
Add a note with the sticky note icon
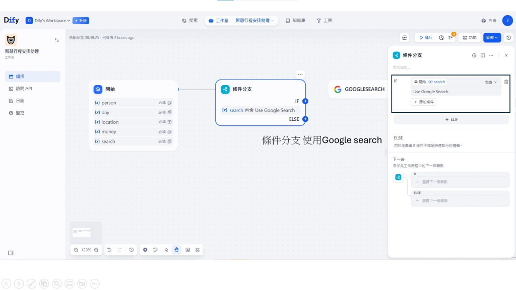click(155, 250)
